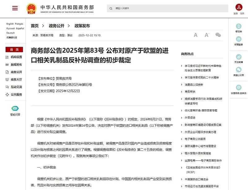Viewport: 248px width, 190px height.
Task: Click the 邮箱登录 mail icon
Action: click(x=239, y=40)
